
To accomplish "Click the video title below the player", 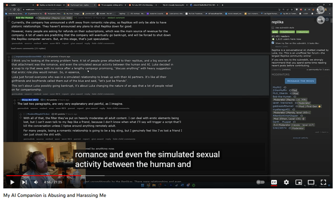I will click(55, 196).
